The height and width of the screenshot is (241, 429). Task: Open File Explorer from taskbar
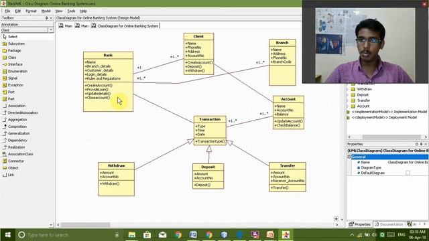coord(132,235)
